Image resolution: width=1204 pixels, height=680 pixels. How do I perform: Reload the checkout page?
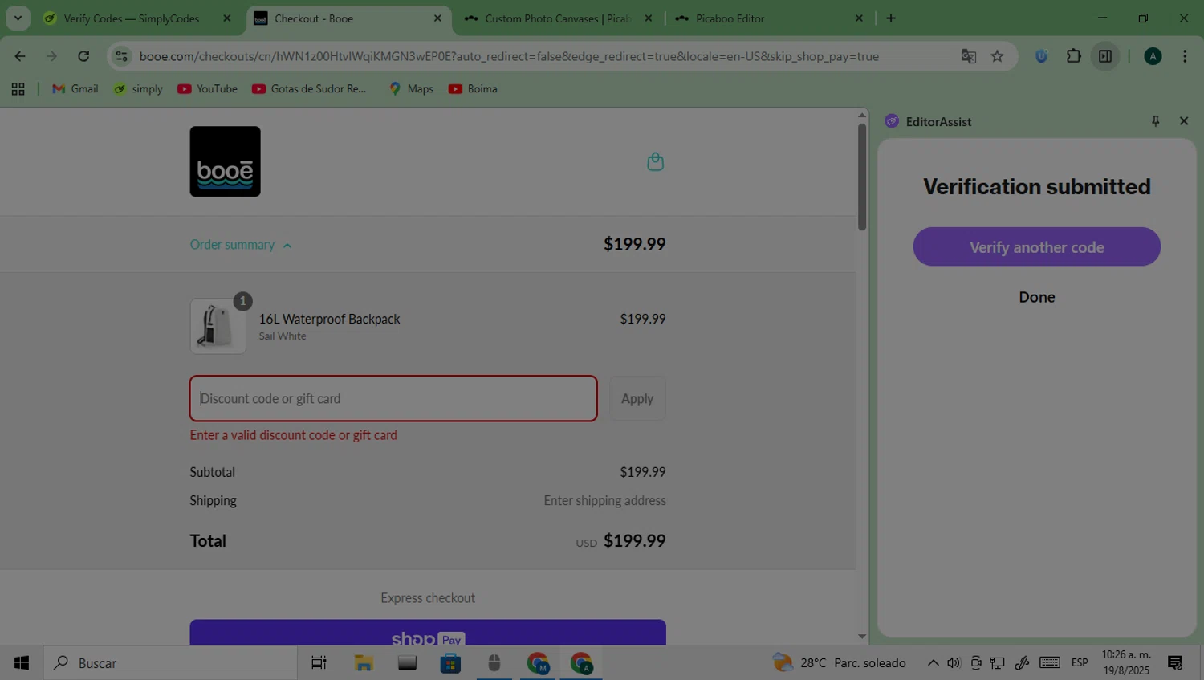[x=83, y=56]
